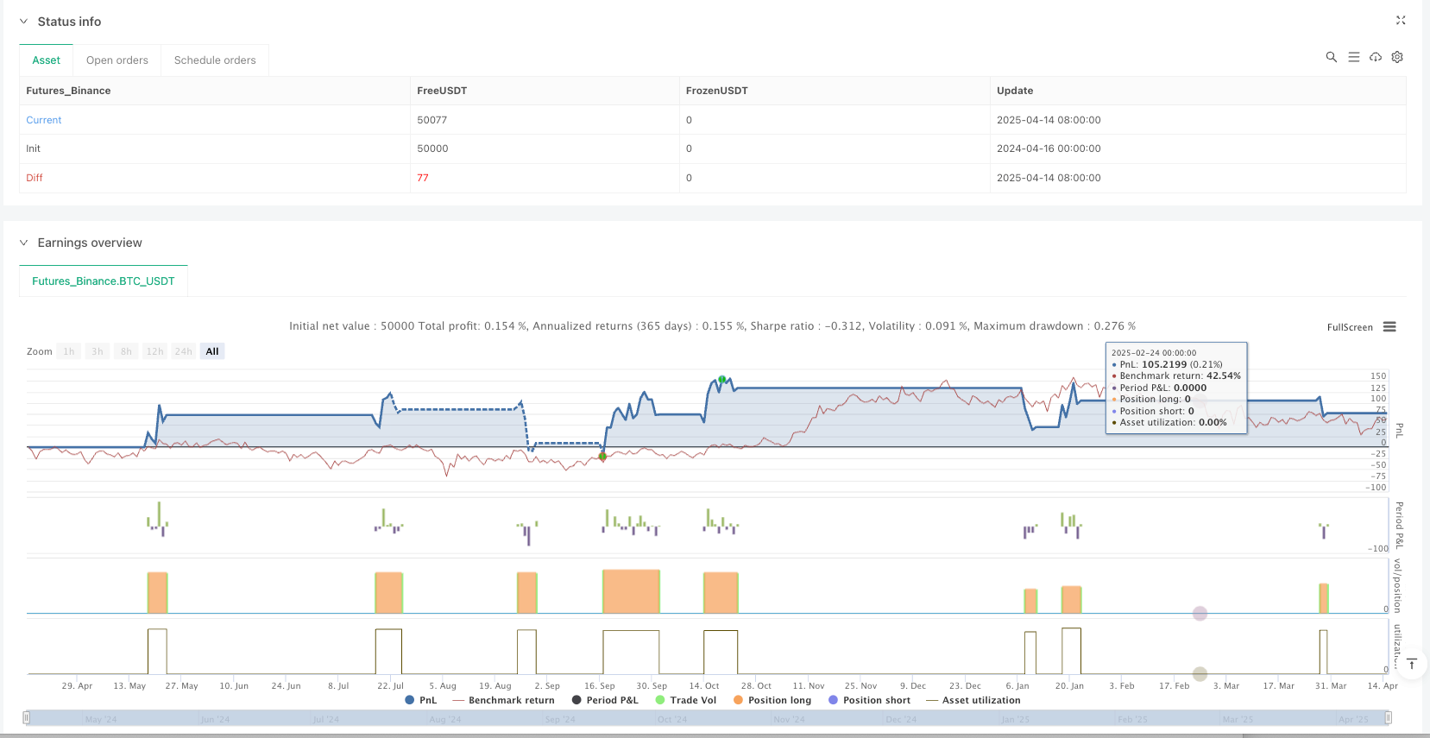The height and width of the screenshot is (738, 1430).
Task: Collapse the Earnings overview section
Action: coord(23,243)
